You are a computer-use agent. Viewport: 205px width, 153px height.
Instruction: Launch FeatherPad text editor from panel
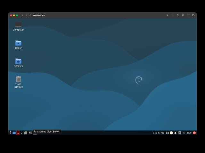pos(35,134)
